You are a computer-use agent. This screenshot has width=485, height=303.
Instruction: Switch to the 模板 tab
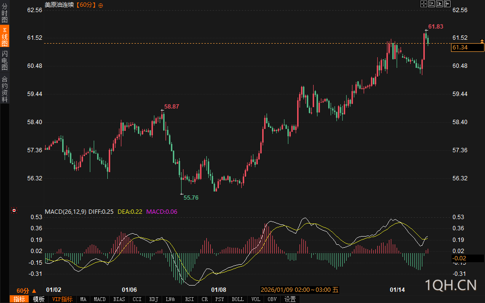coord(38,299)
